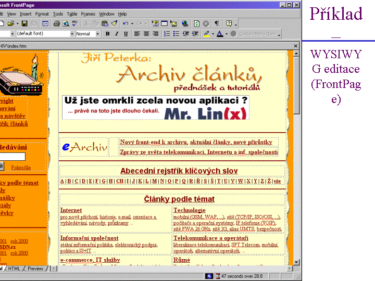
Task: Insert hyperlink globe icon
Action: pyautogui.click(x=184, y=23)
